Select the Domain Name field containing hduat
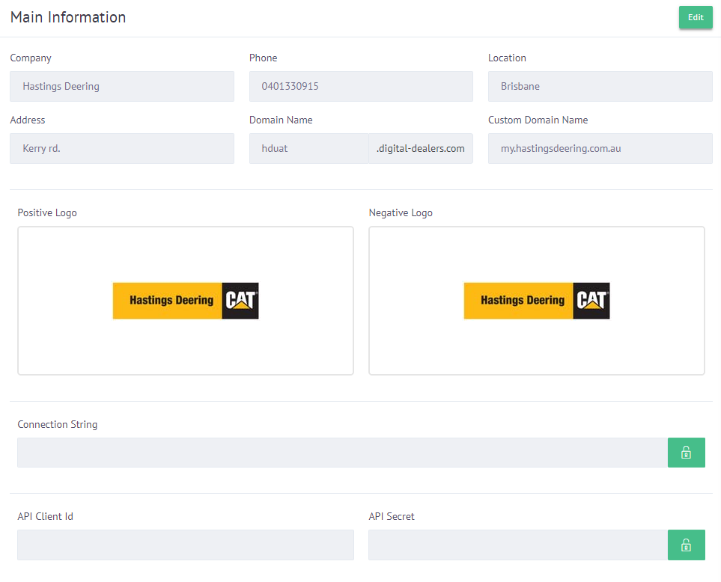The height and width of the screenshot is (582, 721). pos(308,148)
